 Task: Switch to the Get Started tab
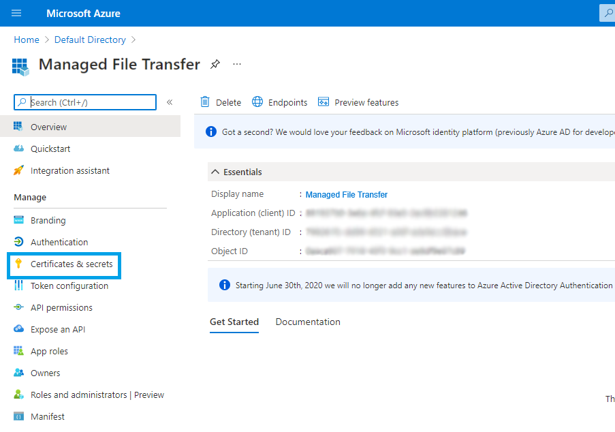point(234,322)
